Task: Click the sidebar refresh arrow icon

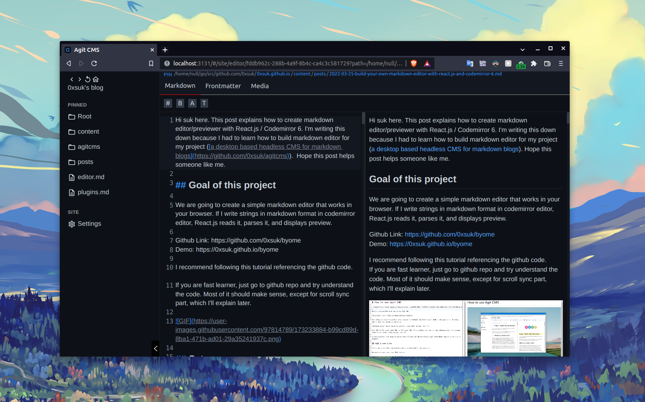Action: (x=88, y=79)
